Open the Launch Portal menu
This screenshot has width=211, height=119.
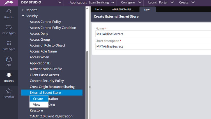[161, 2]
